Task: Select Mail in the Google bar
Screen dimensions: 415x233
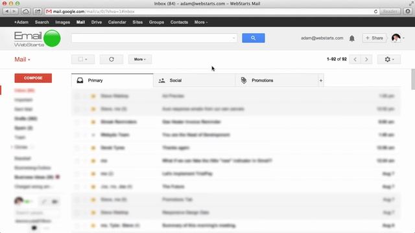Action: (x=80, y=22)
